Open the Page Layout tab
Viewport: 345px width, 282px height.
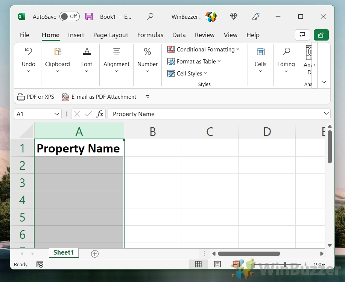tap(111, 35)
